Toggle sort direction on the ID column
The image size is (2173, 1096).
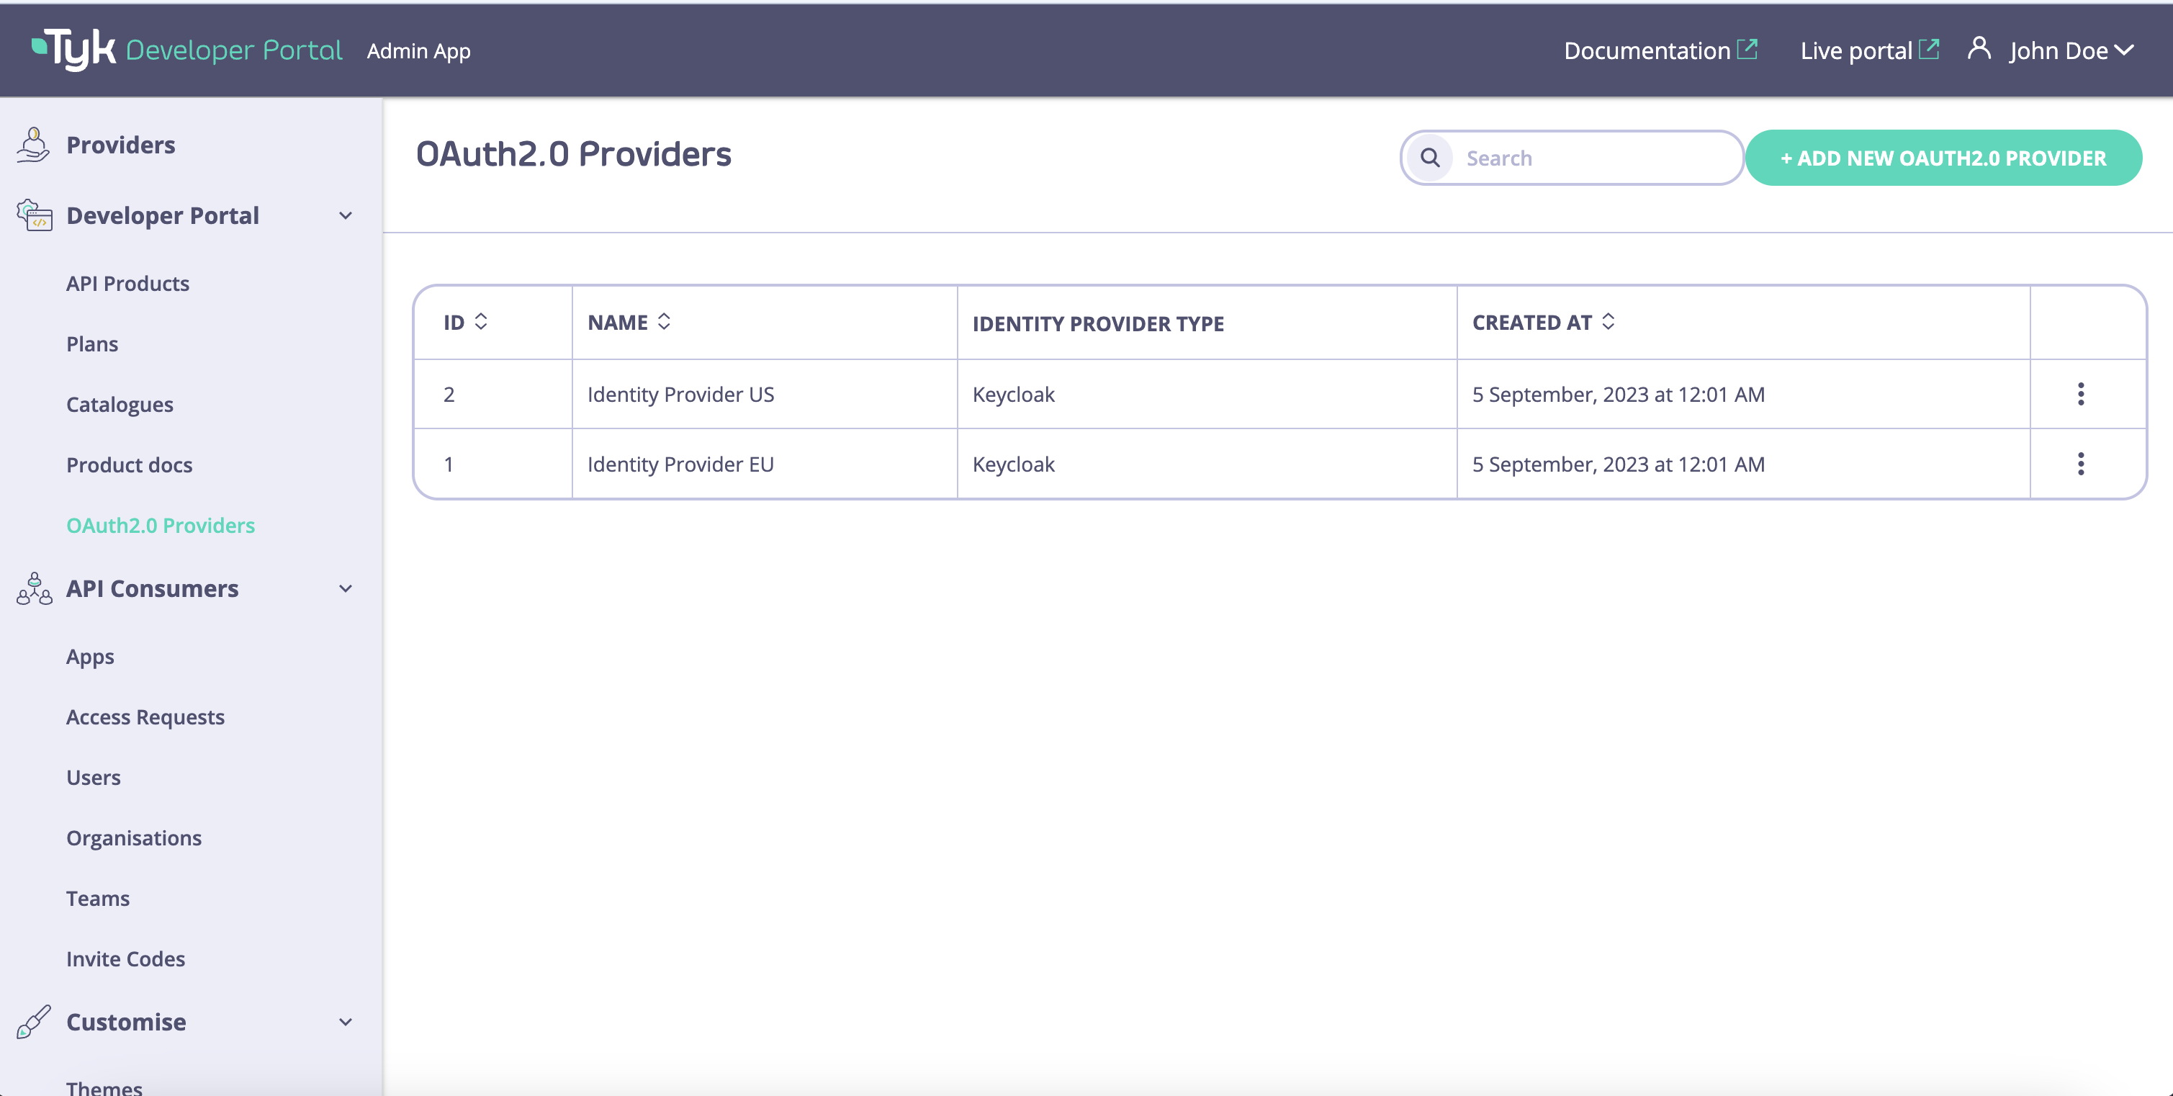pos(481,321)
